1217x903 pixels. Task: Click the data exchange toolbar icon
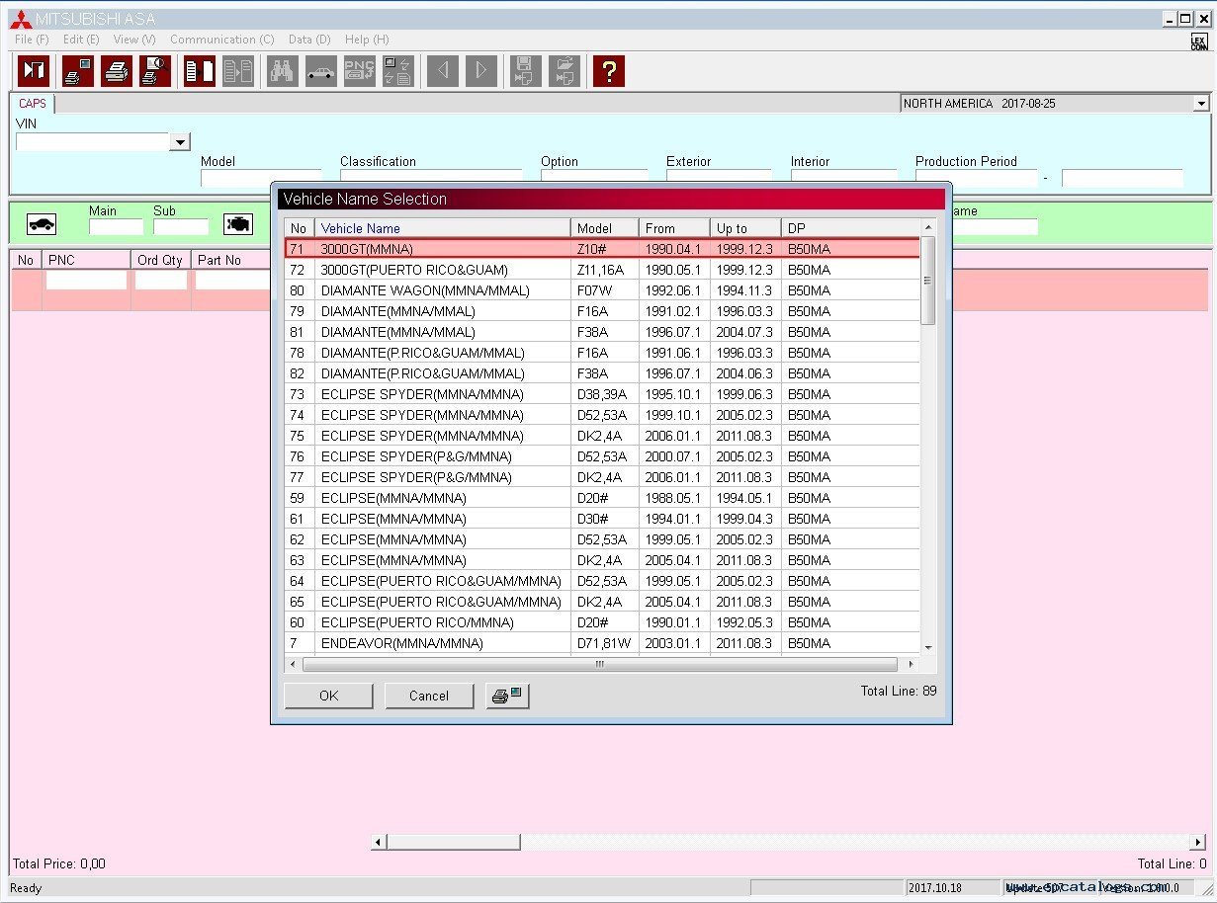398,71
